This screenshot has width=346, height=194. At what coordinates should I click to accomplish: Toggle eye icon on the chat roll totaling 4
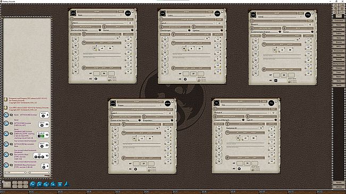[x=11, y=165]
